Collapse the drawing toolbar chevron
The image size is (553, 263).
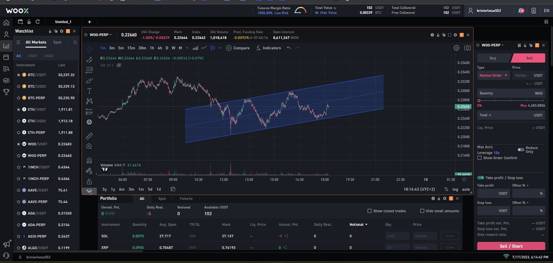89,191
